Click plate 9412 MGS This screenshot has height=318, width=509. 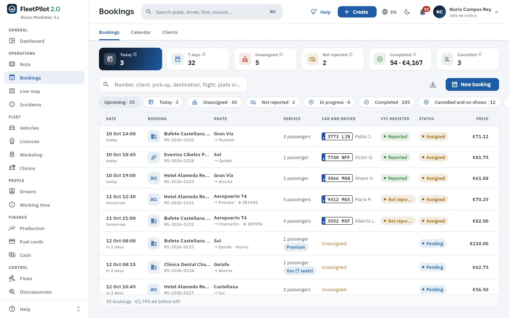coord(337,199)
